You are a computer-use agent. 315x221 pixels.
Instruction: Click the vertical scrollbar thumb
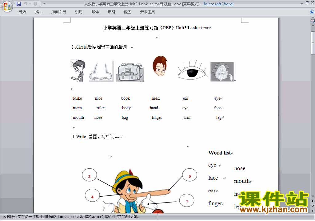click(x=313, y=43)
